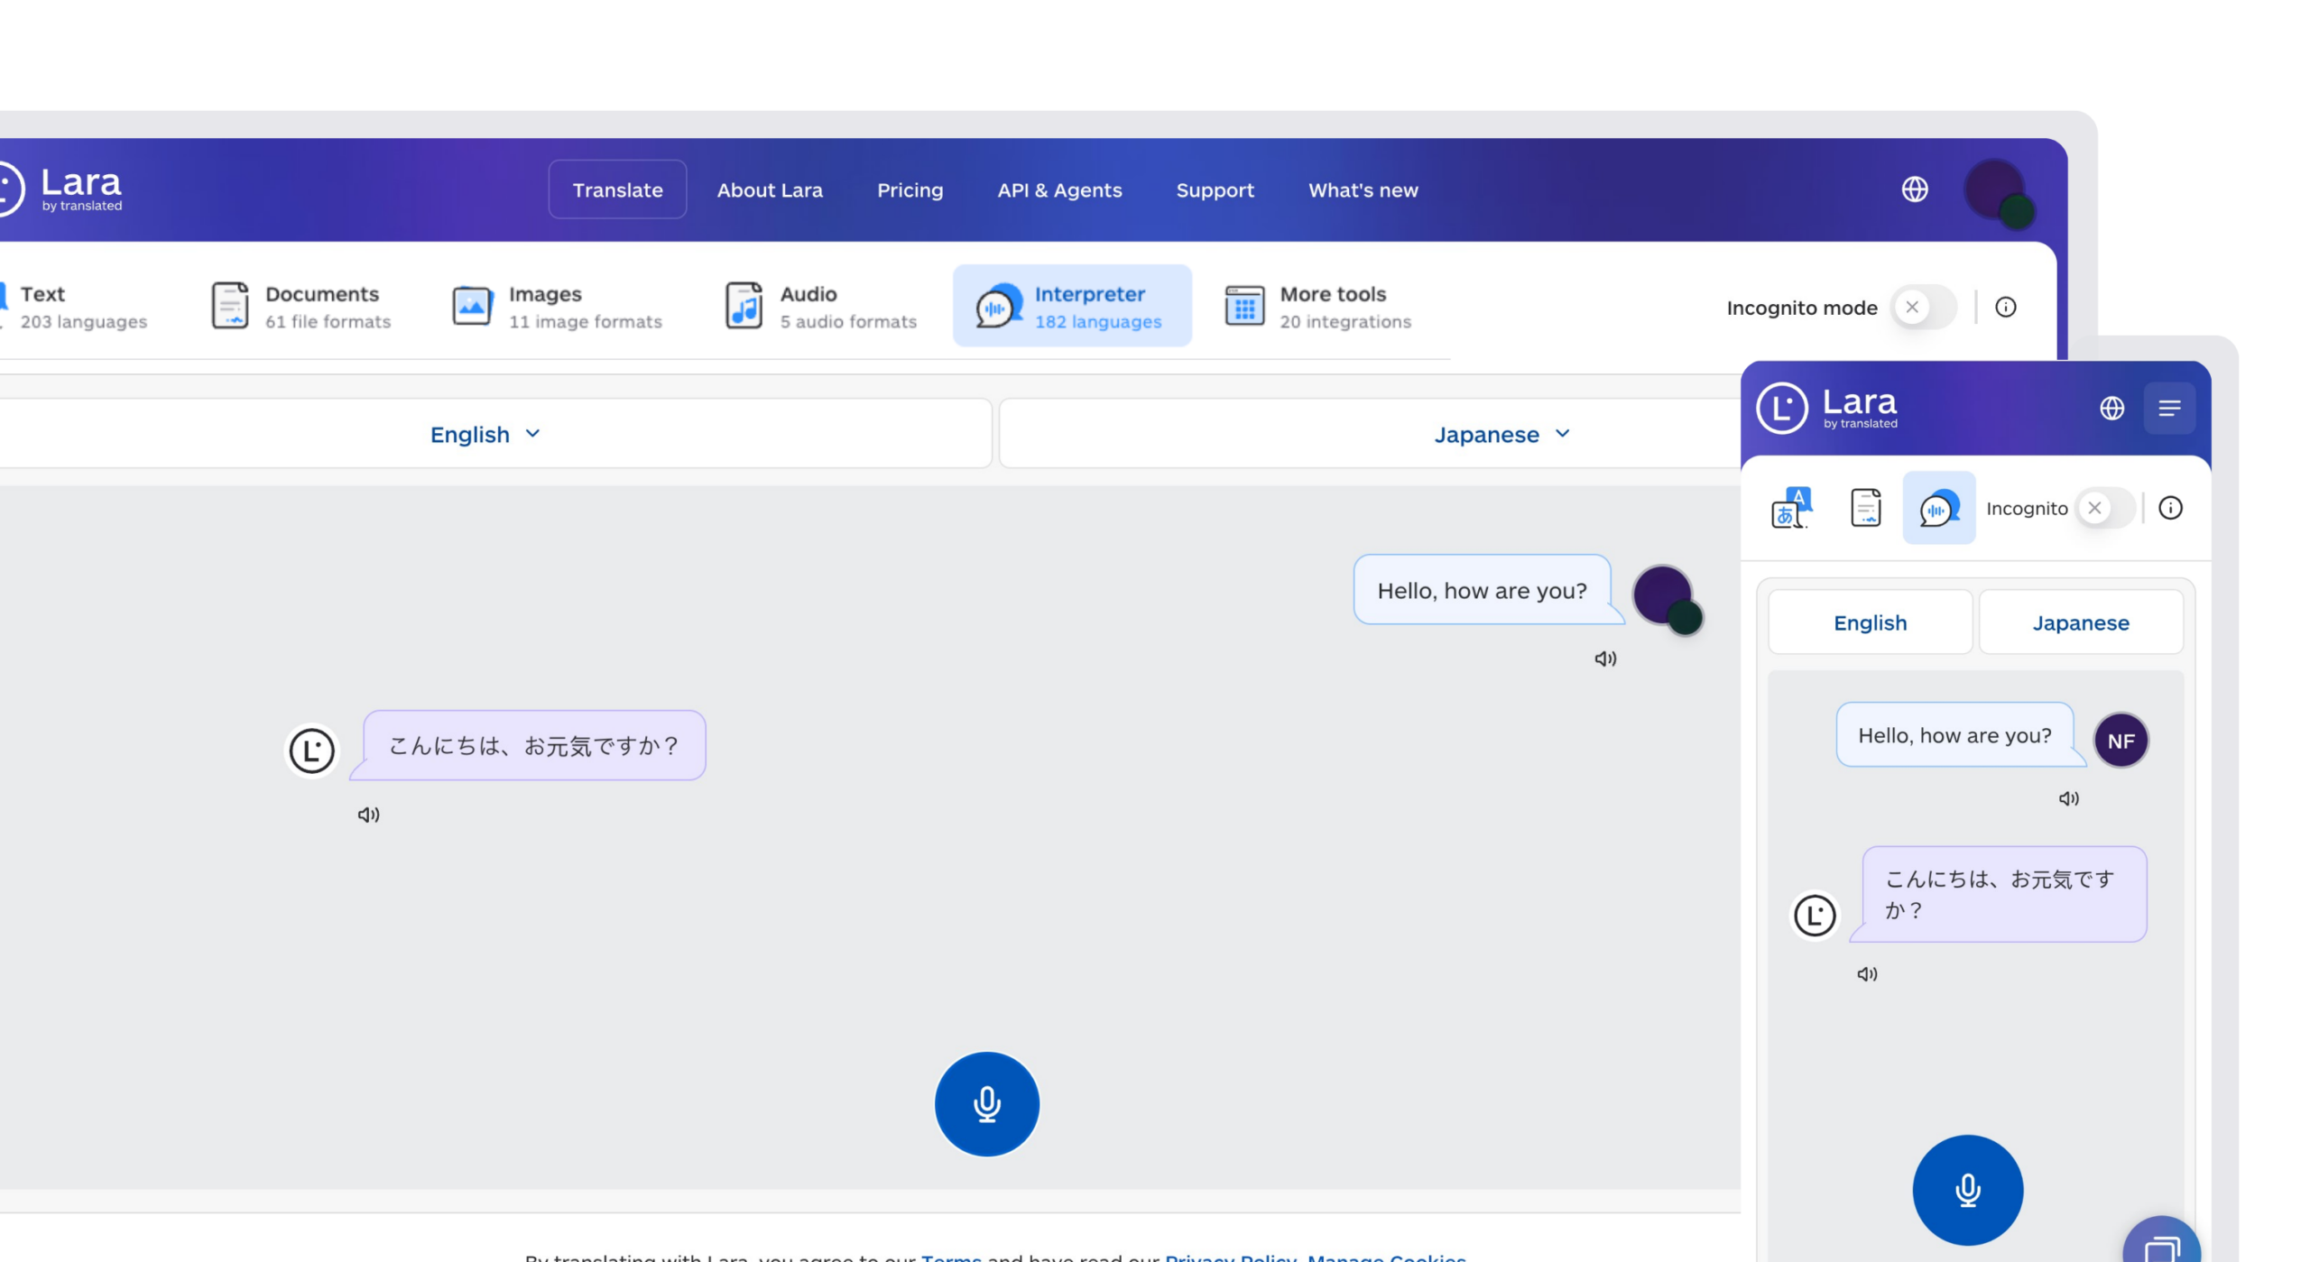Viewport: 2310px width, 1262px height.
Task: Open About Lara page
Action: coord(770,189)
